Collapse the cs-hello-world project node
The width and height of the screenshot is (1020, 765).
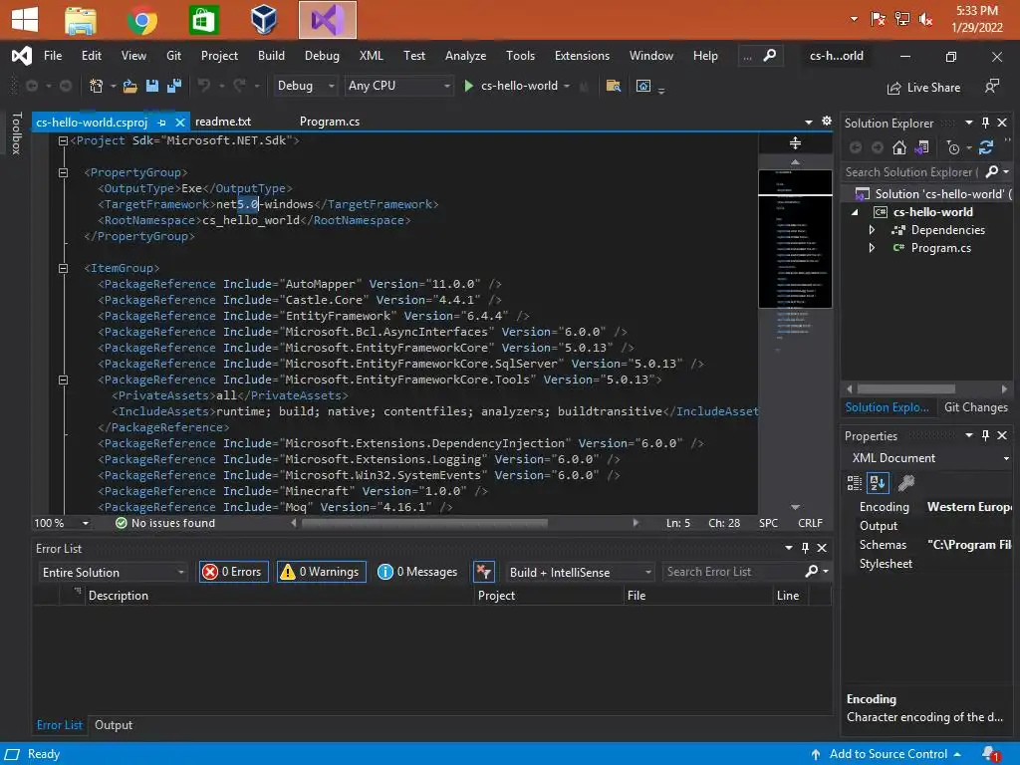(x=856, y=212)
